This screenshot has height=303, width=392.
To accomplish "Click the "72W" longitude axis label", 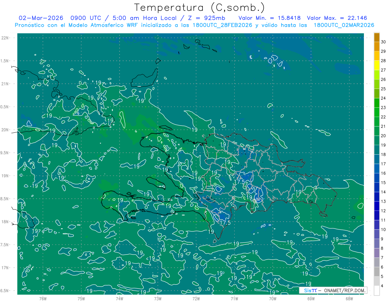I will point(196,299).
